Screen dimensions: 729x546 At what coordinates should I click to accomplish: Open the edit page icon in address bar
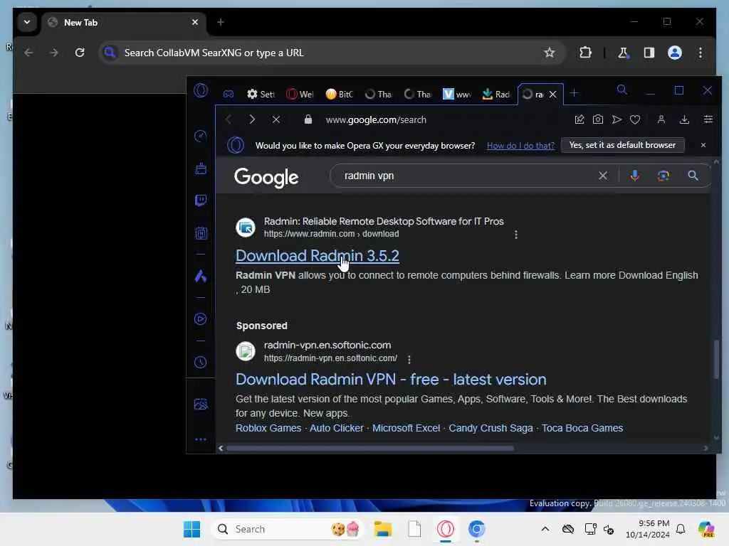[579, 119]
